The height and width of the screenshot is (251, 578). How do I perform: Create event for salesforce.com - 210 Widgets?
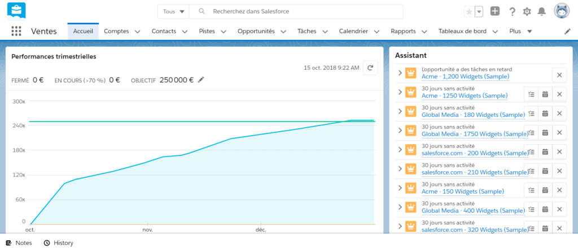(545, 171)
